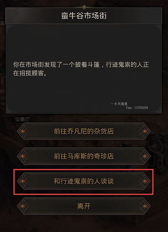The width and height of the screenshot is (168, 232).
Task: Click the story text about 披着斗篷 stranger
Action: (81, 69)
